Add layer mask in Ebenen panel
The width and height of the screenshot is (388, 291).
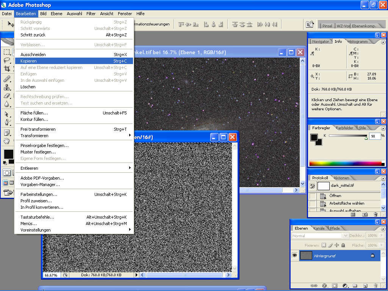[x=335, y=286]
